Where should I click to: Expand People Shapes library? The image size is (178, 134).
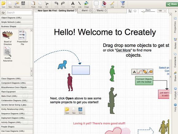17,127
